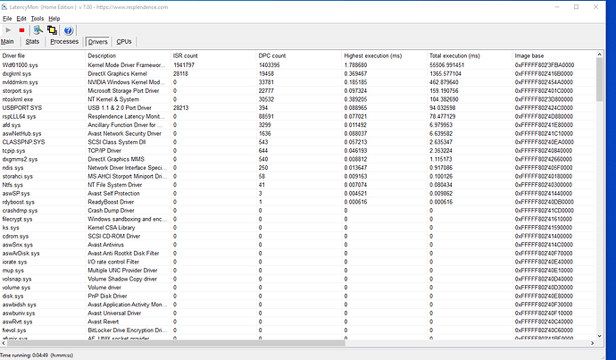Sort by Highest execution (ms) column
This screenshot has width=616, height=360.
384,55
